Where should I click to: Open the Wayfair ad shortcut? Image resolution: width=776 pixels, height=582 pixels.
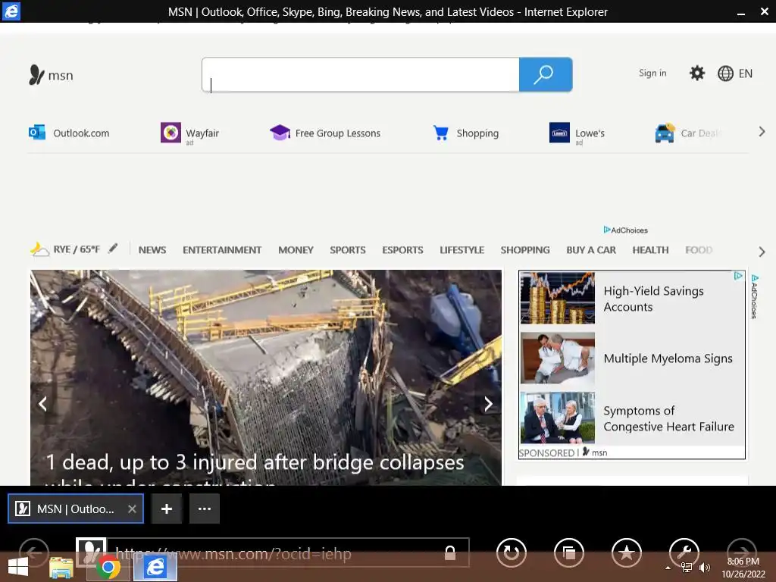click(x=189, y=133)
